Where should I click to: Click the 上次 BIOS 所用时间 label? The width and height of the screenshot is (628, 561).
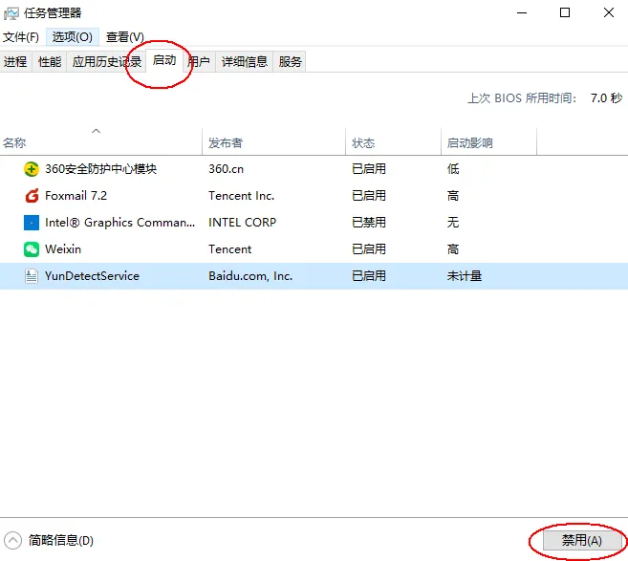pyautogui.click(x=522, y=98)
